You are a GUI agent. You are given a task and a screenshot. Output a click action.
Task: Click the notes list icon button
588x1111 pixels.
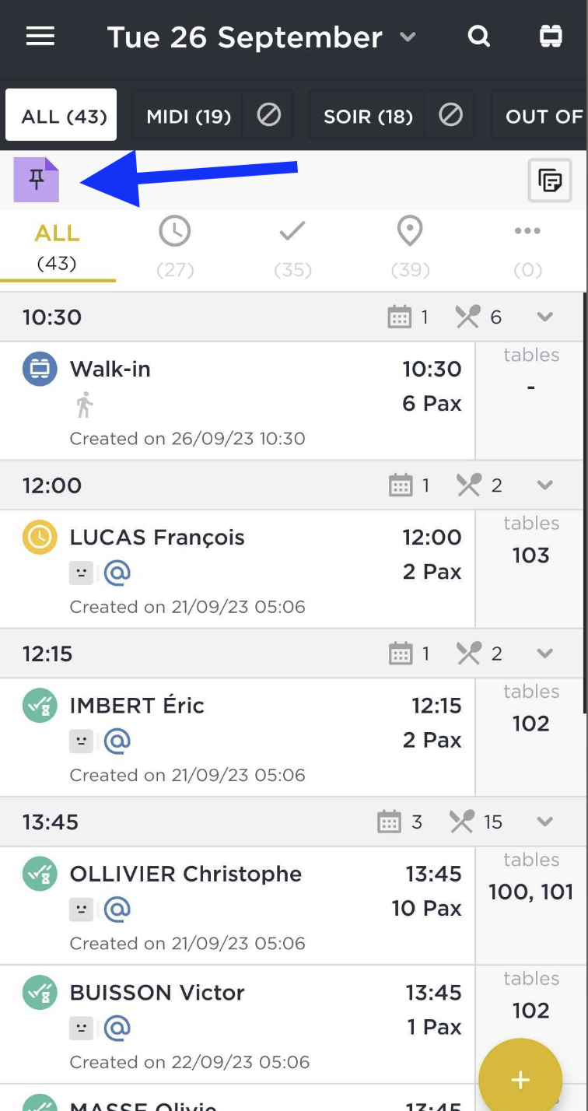550,180
